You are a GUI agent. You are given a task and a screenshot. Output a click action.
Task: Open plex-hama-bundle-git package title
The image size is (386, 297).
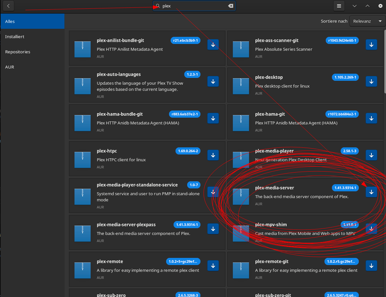(119, 114)
